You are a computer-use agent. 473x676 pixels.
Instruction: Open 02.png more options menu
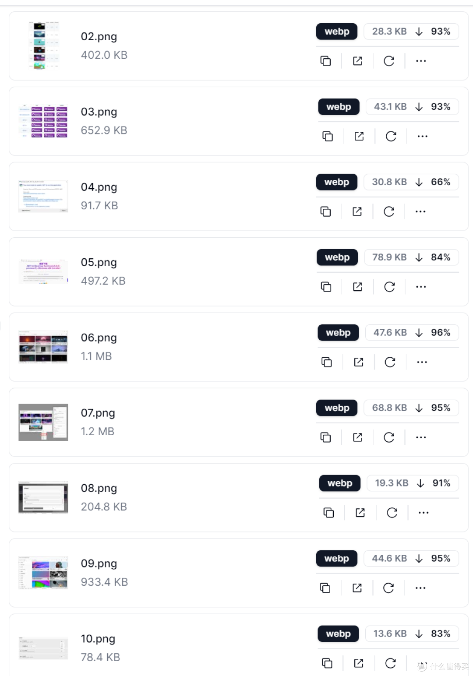click(421, 61)
